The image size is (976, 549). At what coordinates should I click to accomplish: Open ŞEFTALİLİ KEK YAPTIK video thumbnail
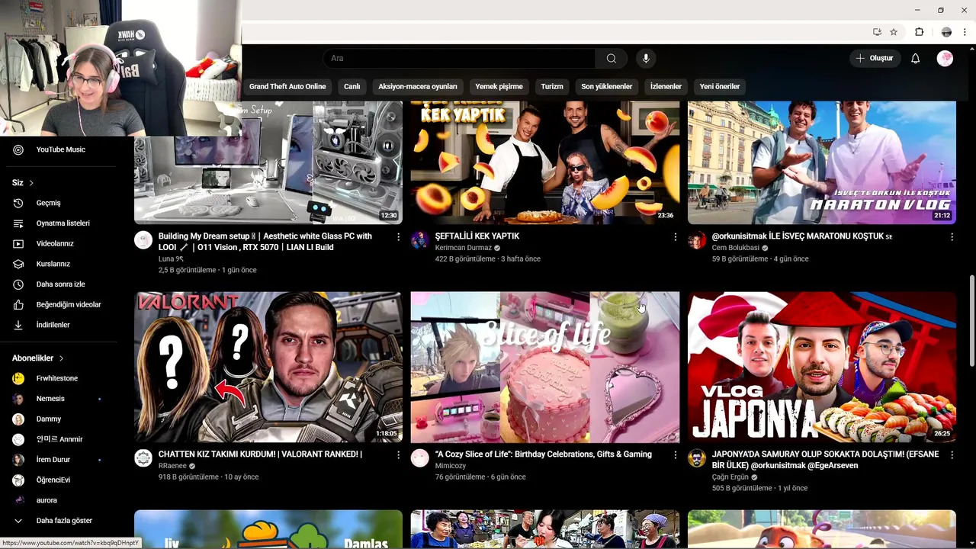(544, 162)
